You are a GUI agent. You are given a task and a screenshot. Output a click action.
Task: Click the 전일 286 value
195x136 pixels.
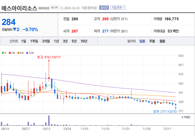75,19
